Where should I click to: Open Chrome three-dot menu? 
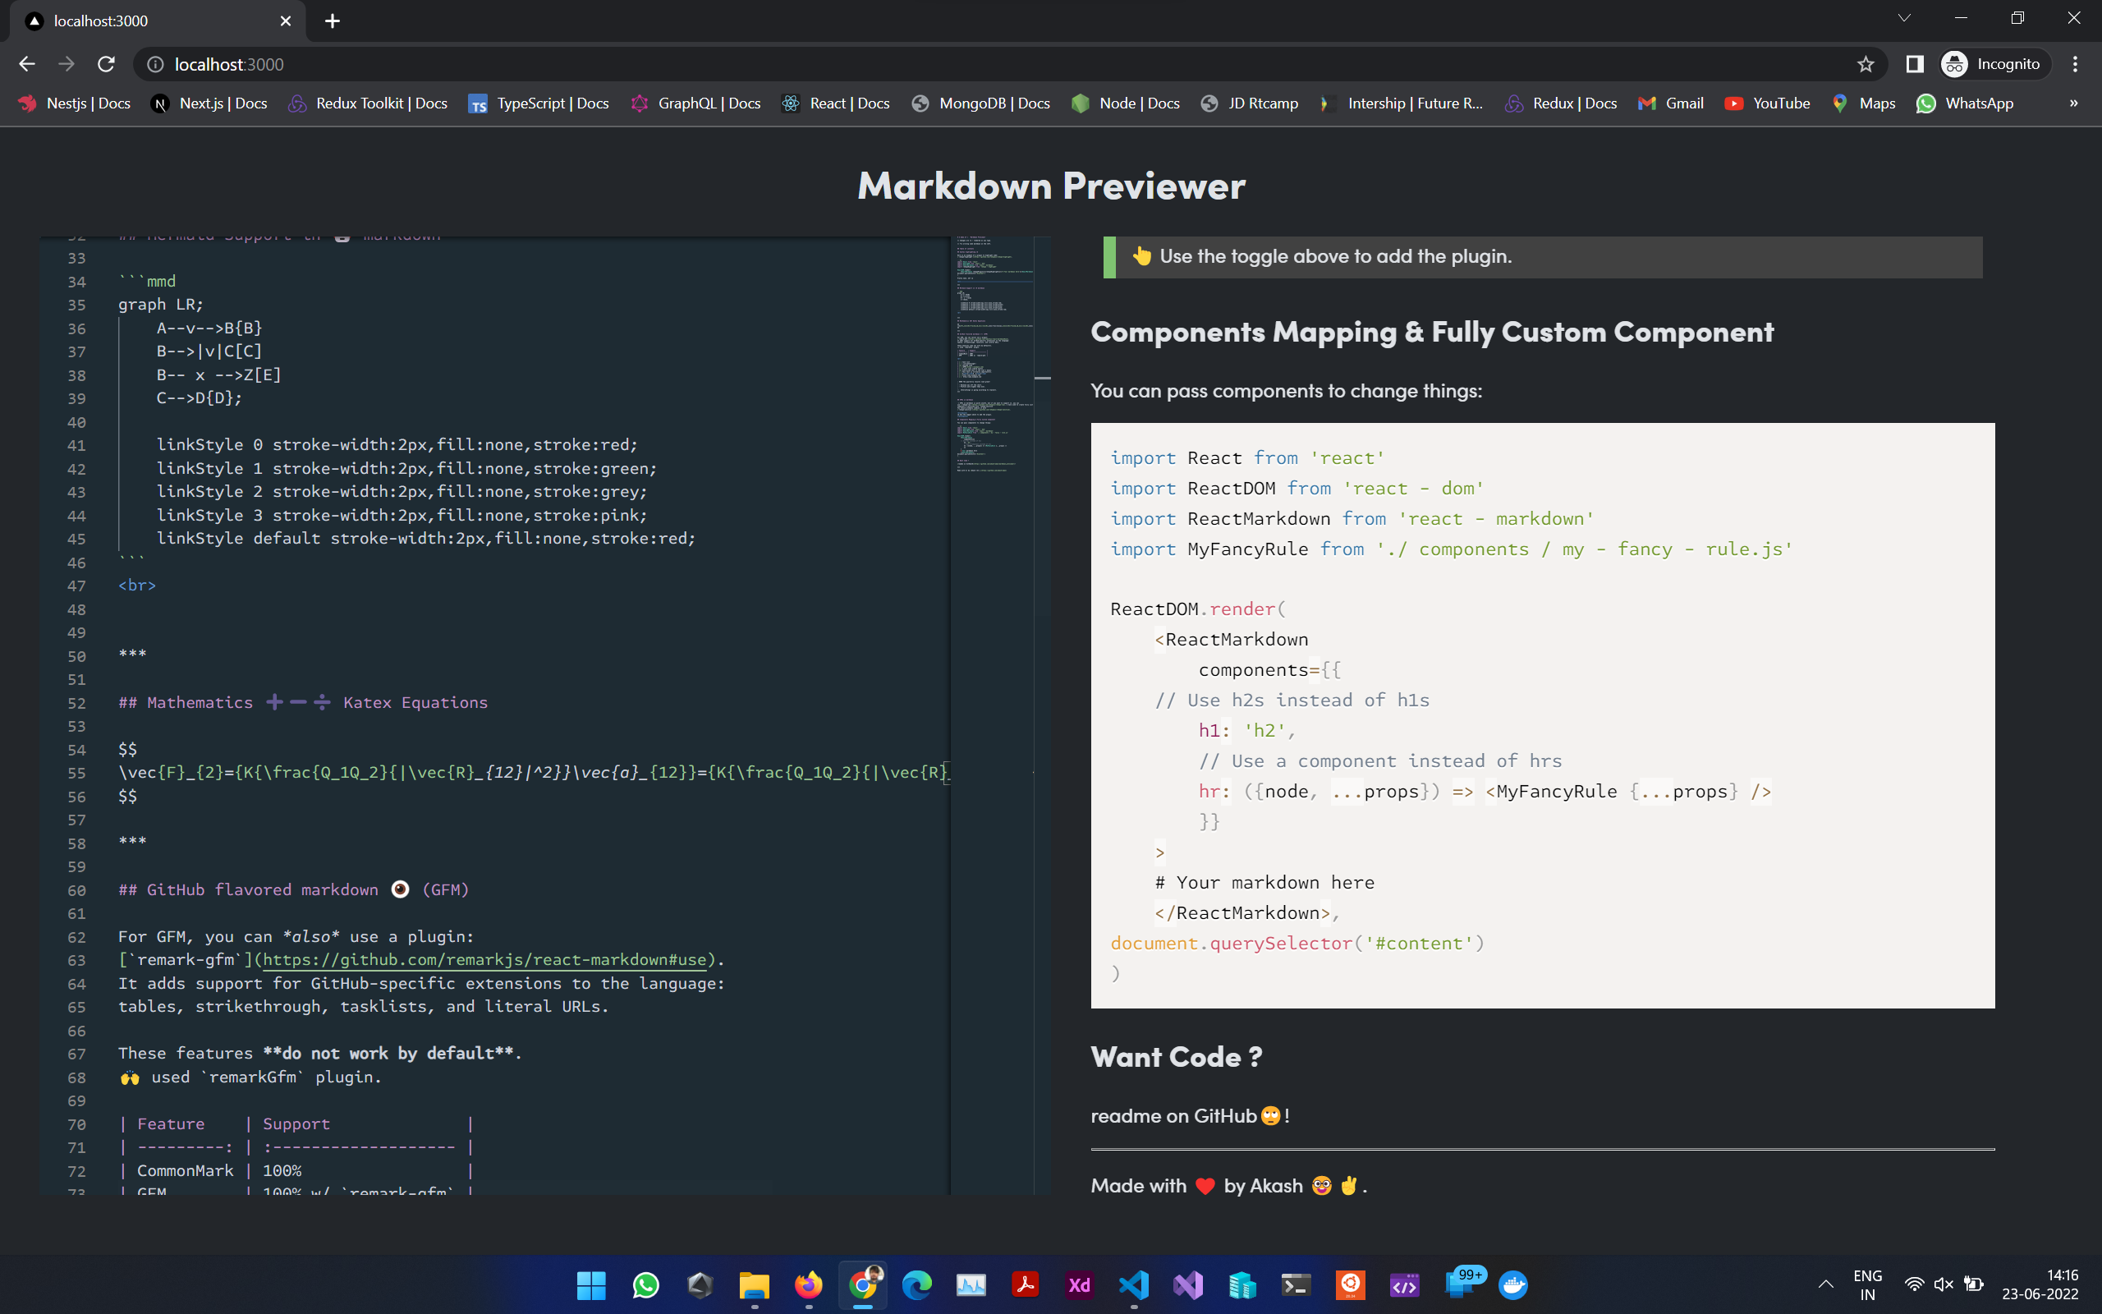click(x=2075, y=64)
